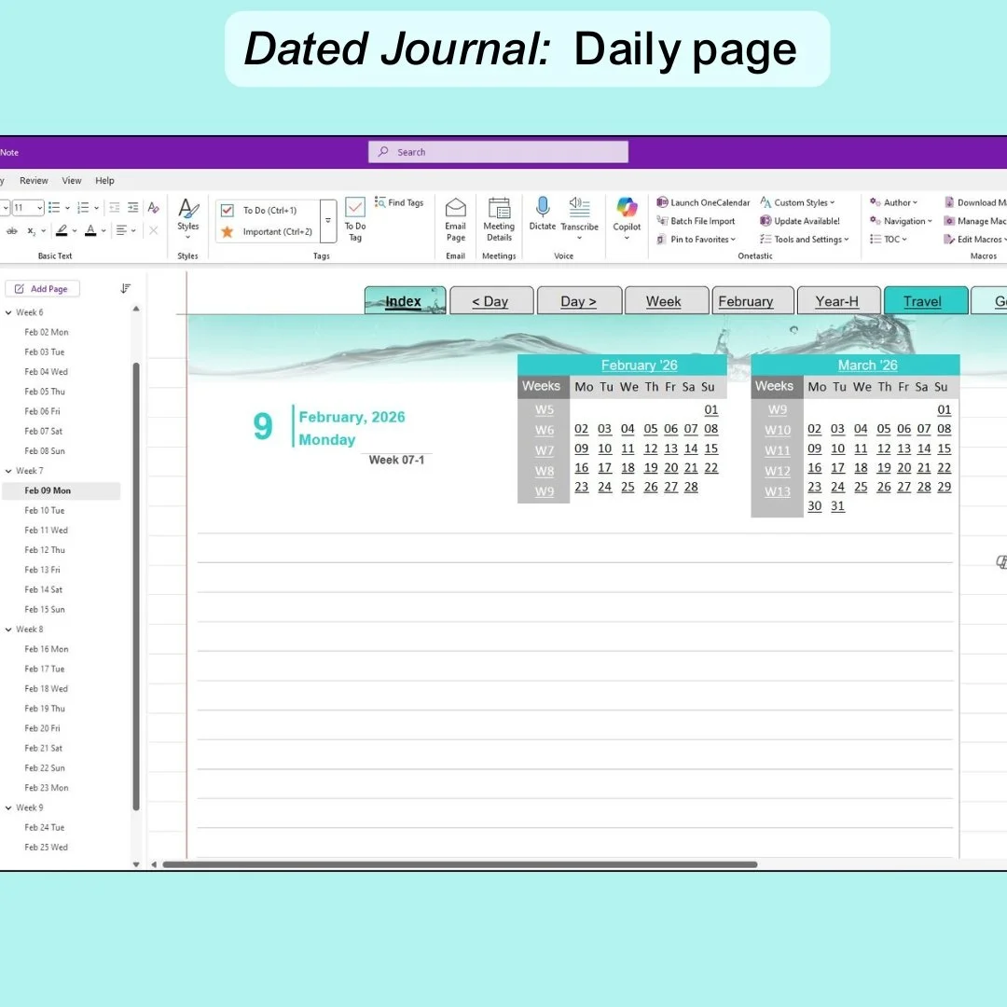This screenshot has width=1007, height=1007.
Task: Open the font color picker
Action: tap(93, 231)
